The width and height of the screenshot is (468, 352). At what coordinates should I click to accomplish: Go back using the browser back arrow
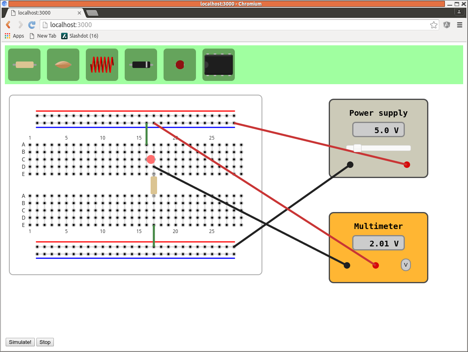pos(9,25)
